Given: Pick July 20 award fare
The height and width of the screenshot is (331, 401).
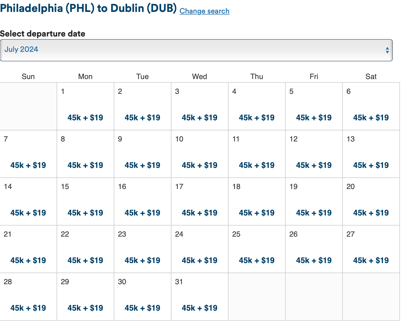Looking at the screenshot, I should (x=371, y=213).
